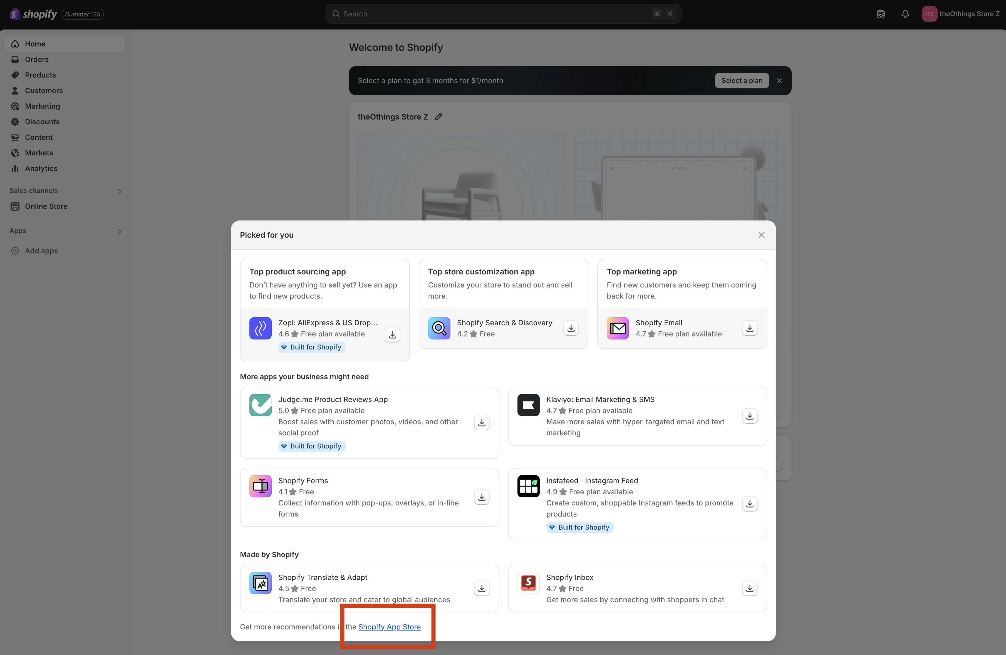Click the Search input field

(x=495, y=14)
